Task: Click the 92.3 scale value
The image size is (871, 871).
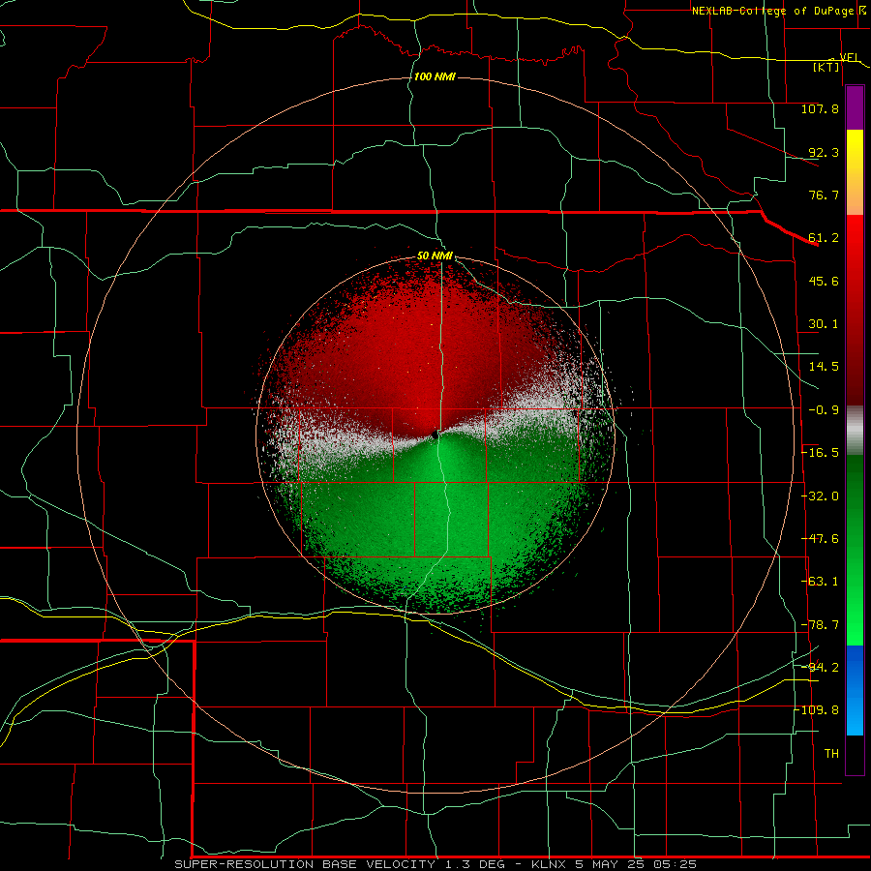Action: tap(824, 152)
